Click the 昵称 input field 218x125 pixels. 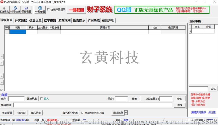pyautogui.click(x=16, y=99)
